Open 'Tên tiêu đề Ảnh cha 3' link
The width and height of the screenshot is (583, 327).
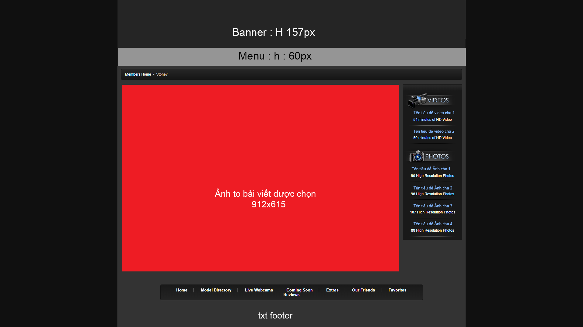coord(433,206)
